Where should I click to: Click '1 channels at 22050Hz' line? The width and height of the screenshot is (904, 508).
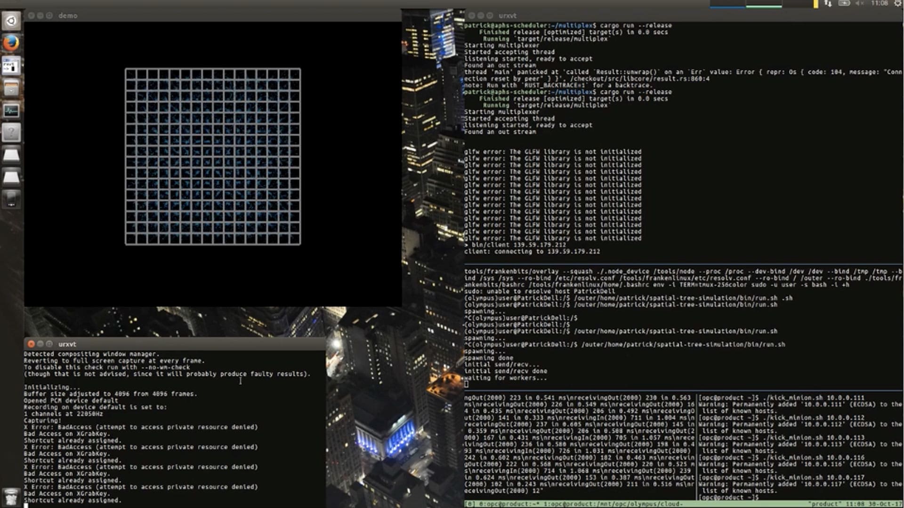pyautogui.click(x=64, y=414)
